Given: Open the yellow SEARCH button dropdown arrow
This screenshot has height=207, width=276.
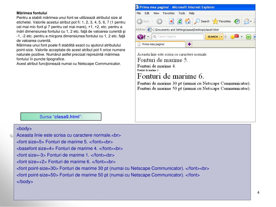Looking at the screenshot, I should click(x=221, y=37).
